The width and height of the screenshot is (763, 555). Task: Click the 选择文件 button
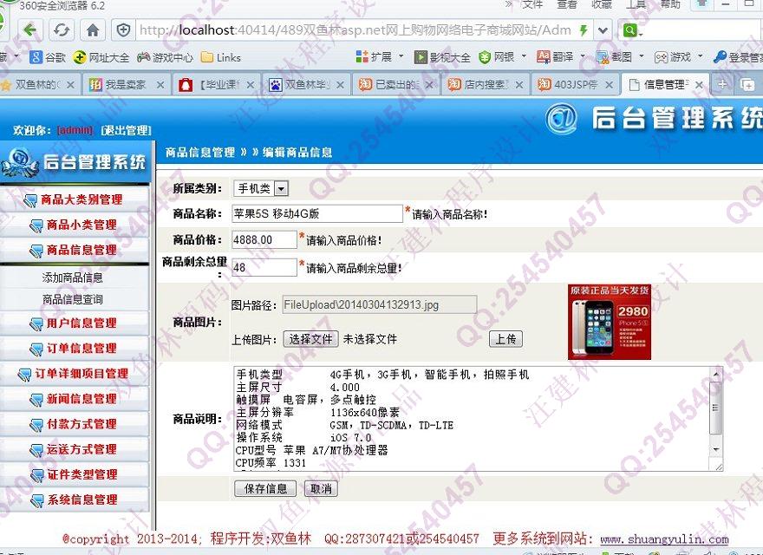click(311, 339)
